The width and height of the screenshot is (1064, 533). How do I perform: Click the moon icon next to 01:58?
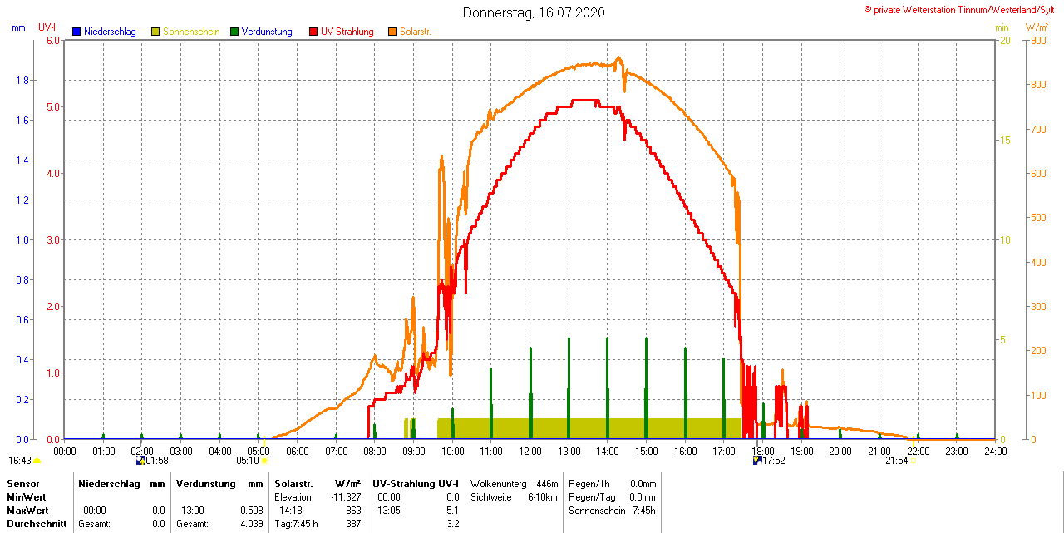coord(141,460)
